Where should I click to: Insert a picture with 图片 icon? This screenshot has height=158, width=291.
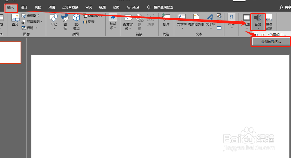click(x=15, y=20)
